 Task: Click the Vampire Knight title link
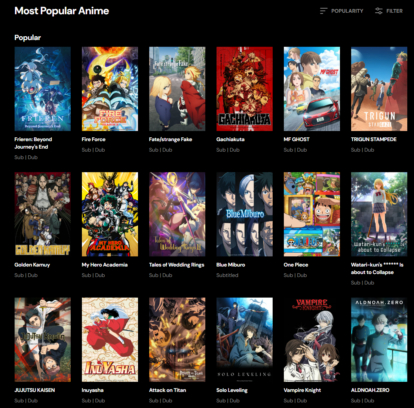(302, 390)
